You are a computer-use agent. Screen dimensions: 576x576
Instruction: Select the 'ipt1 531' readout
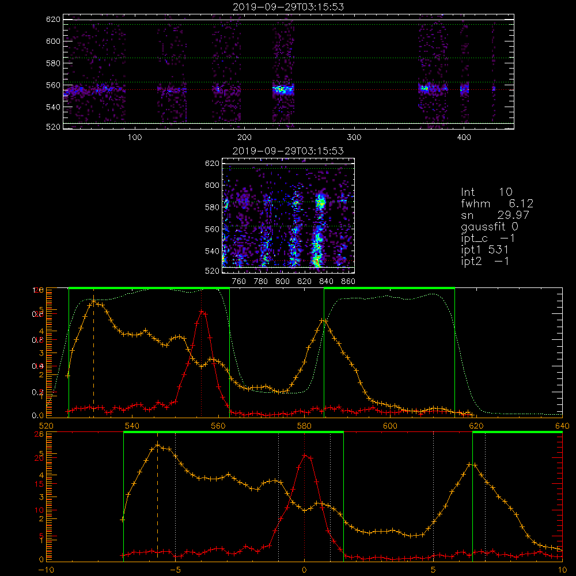click(x=484, y=250)
